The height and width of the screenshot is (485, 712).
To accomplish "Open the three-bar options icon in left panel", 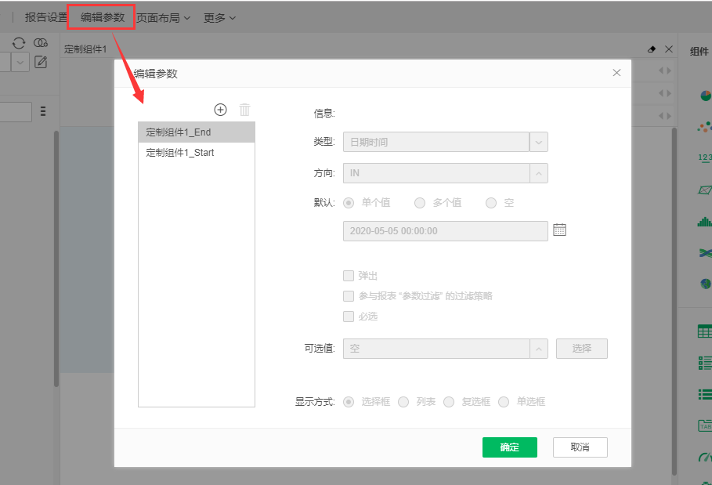I will click(x=42, y=111).
